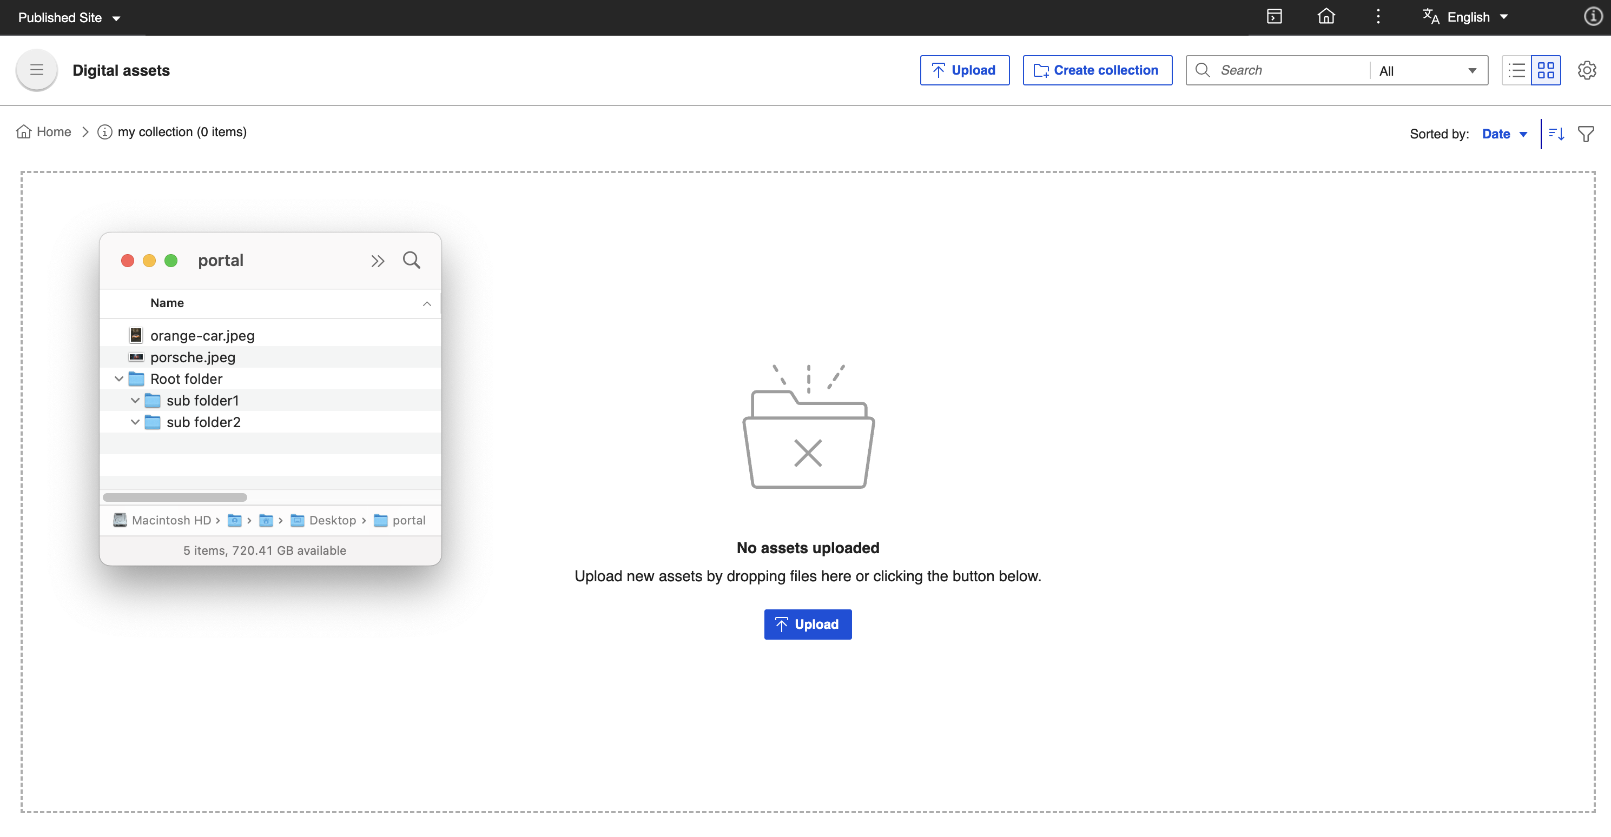The width and height of the screenshot is (1611, 837).
Task: Open the preview window icon in top bar
Action: (1274, 17)
